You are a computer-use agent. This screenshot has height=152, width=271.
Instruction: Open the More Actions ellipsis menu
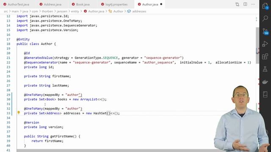click(x=253, y=4)
